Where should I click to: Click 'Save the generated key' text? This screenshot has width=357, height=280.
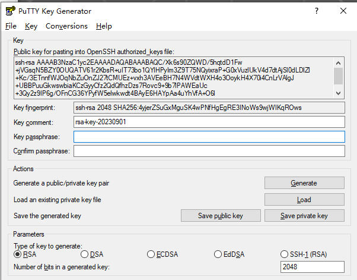(x=47, y=216)
